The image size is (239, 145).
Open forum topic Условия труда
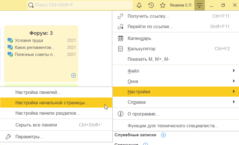[29, 40]
